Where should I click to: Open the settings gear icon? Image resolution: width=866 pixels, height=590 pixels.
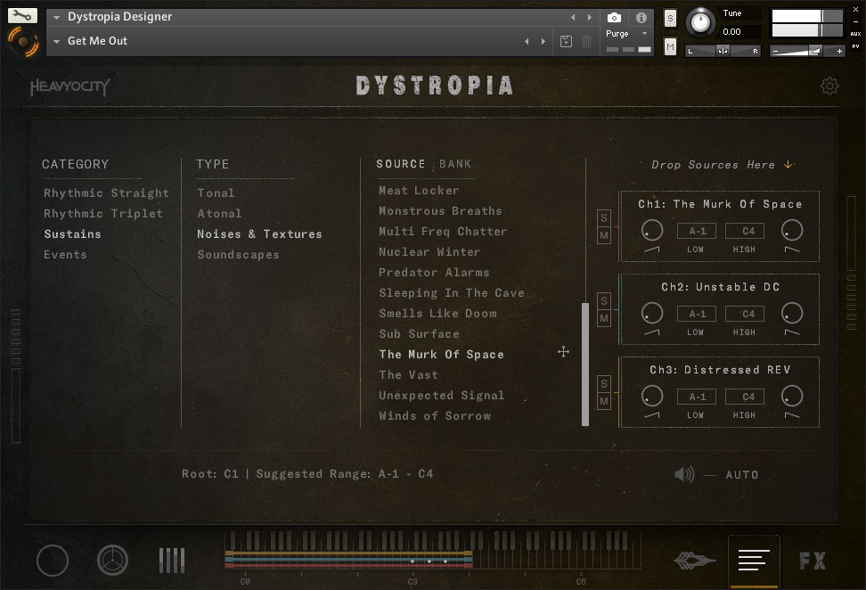(829, 86)
